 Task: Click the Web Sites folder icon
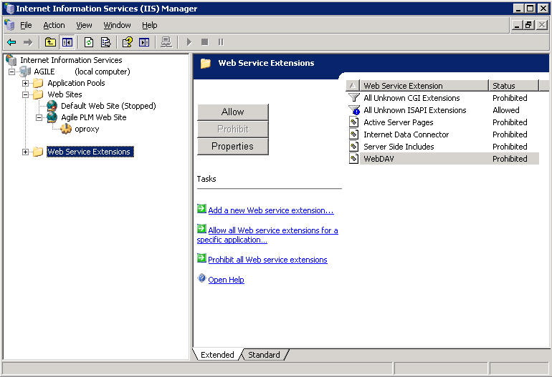coord(38,94)
